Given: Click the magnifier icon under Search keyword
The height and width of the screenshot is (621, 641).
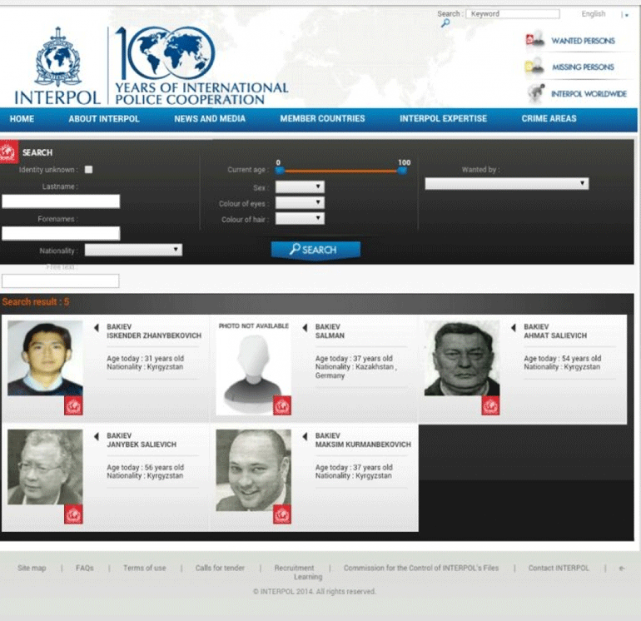Looking at the screenshot, I should (x=445, y=23).
